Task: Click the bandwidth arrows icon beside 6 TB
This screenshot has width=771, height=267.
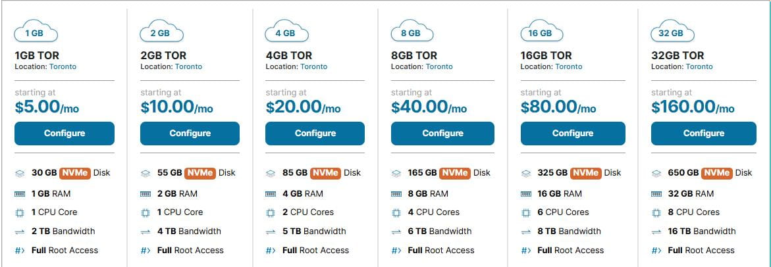Action: point(396,231)
